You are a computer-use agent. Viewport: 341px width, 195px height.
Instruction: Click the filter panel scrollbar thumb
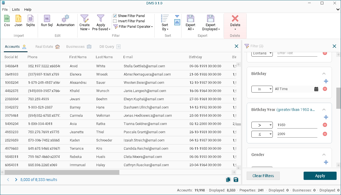[x=338, y=98]
